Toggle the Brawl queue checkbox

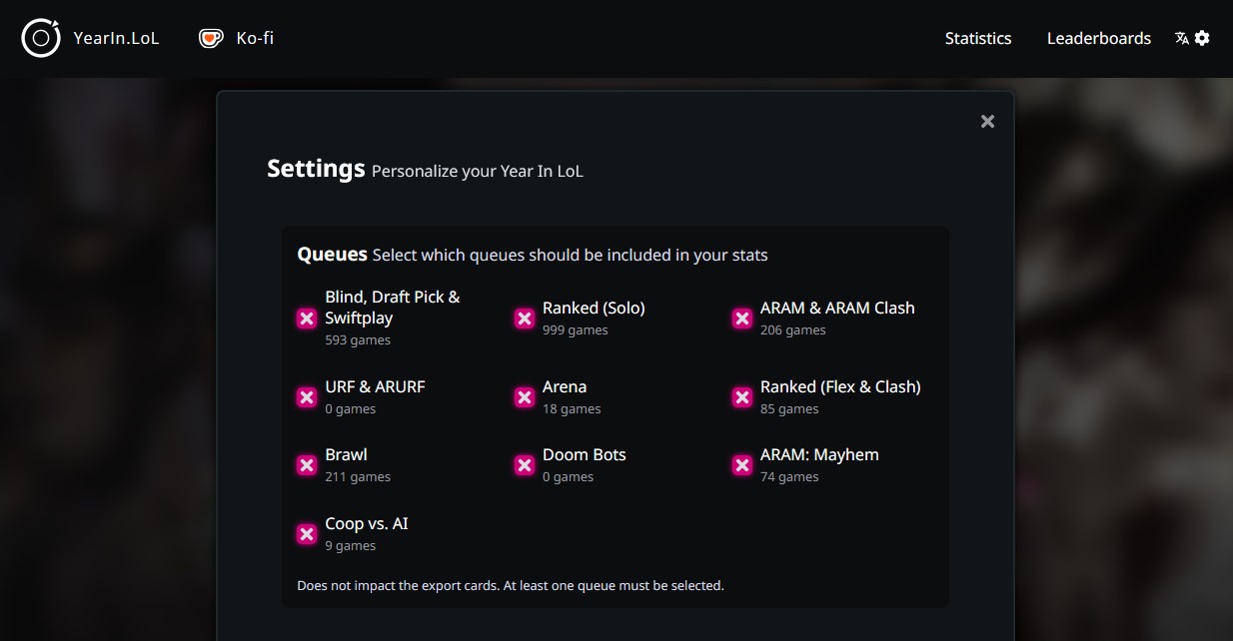click(307, 465)
